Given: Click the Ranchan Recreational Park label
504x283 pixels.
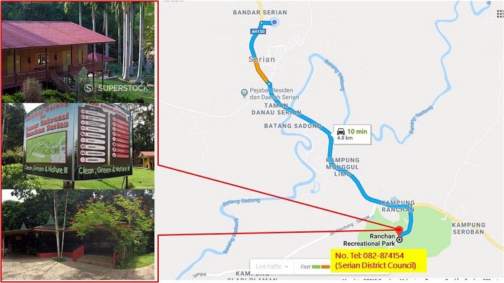Looking at the screenshot, I should pos(369,240).
